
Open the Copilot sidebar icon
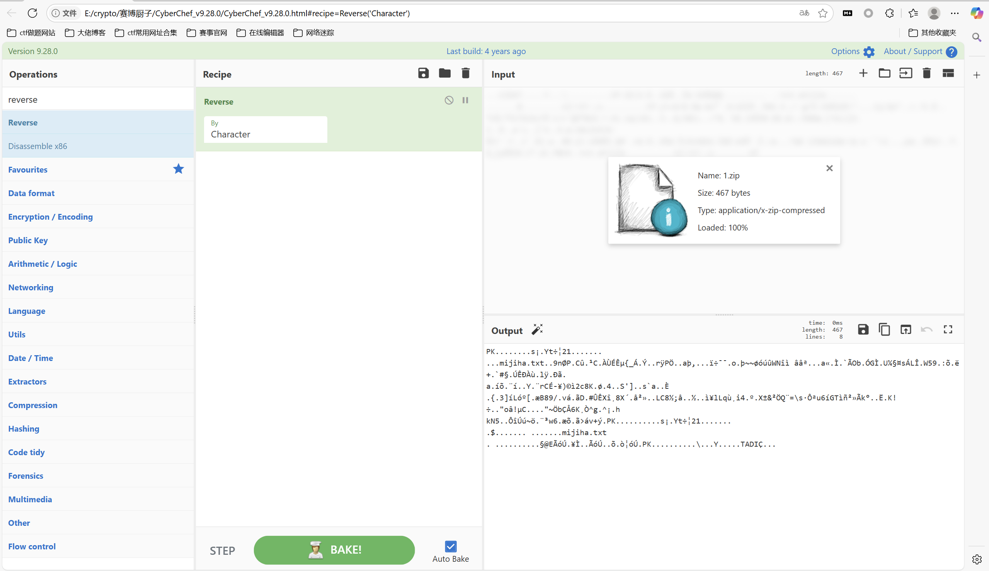click(977, 14)
